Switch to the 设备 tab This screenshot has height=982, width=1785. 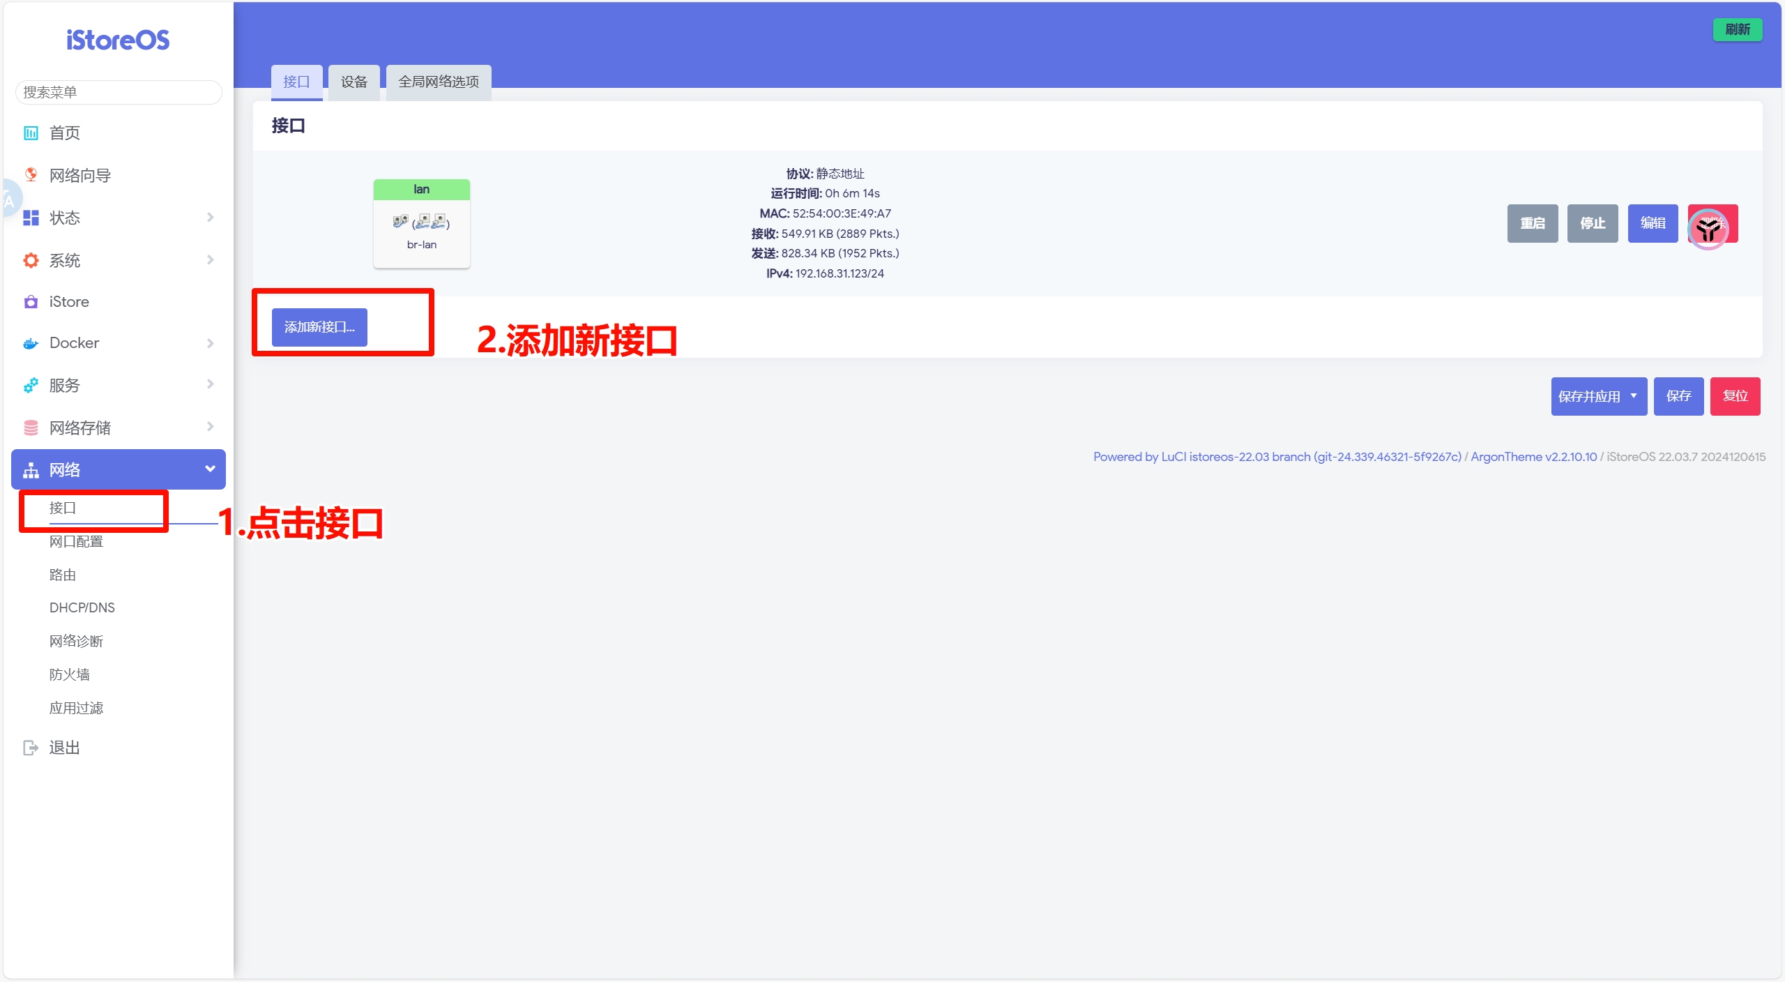pos(354,82)
